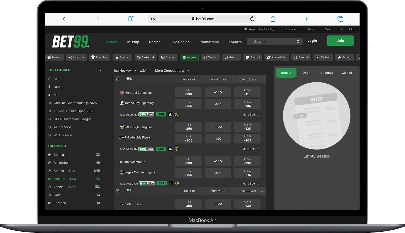
Task: Click In Play badge for 4/30 01:30 AM game
Action: click(x=146, y=149)
